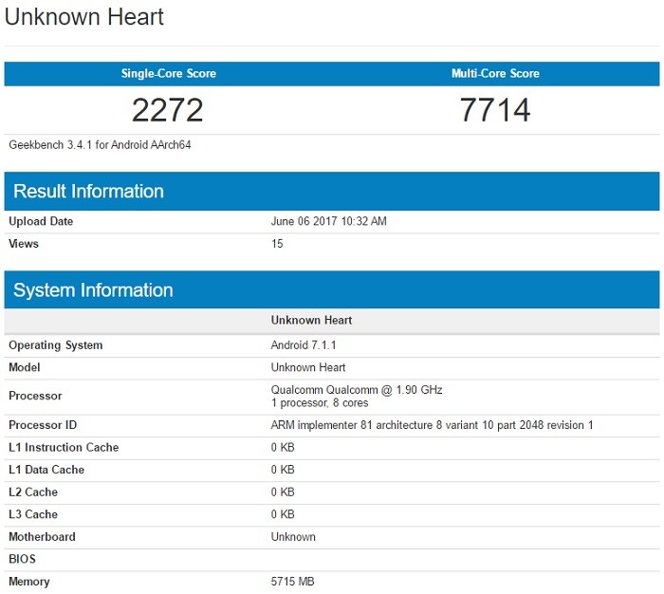Screen dimensions: 664x594
Task: Click the L1 Instruction Cache label
Action: pos(64,448)
